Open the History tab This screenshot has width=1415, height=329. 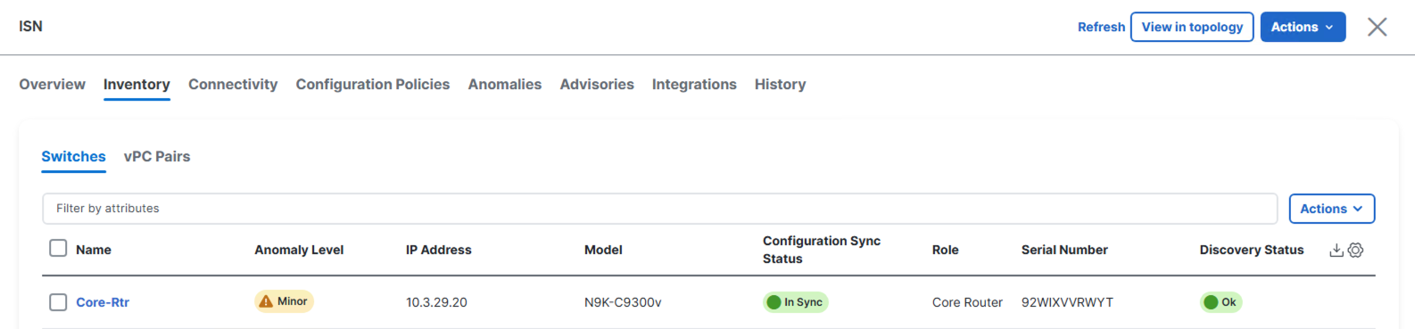click(780, 85)
